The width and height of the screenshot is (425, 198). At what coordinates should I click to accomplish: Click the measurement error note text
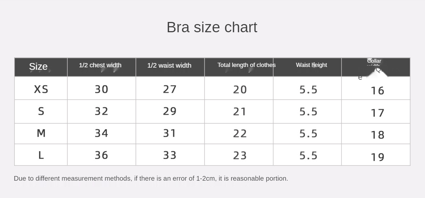point(151,179)
